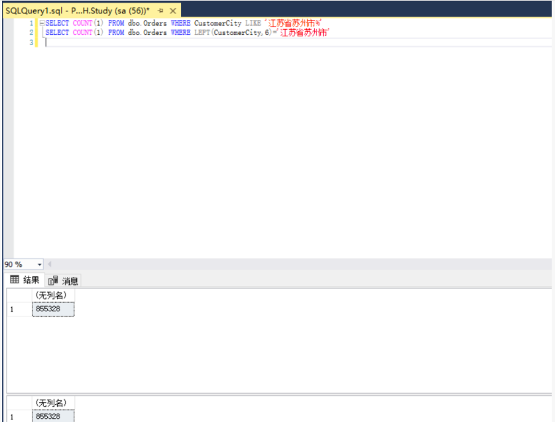Switch to the 消息 messages tab
Viewport: 555px width, 422px height.
64,281
